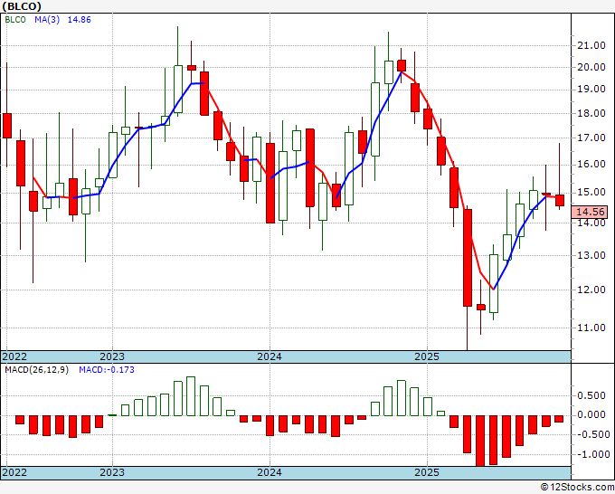Click the 12.00 price axis label
Screen dimensions: 615x494
[591, 290]
